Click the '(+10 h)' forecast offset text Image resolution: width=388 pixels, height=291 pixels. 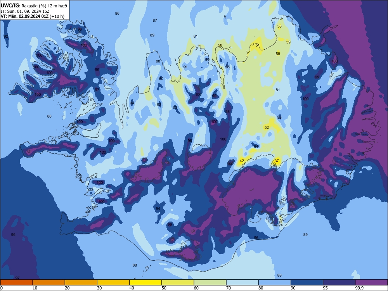57,16
